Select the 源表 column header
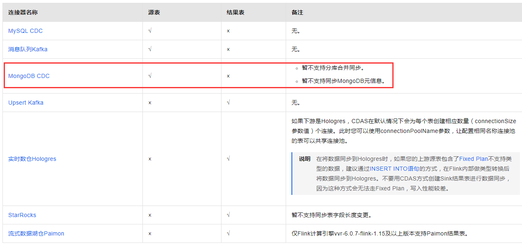The height and width of the screenshot is (247, 522). tap(154, 13)
